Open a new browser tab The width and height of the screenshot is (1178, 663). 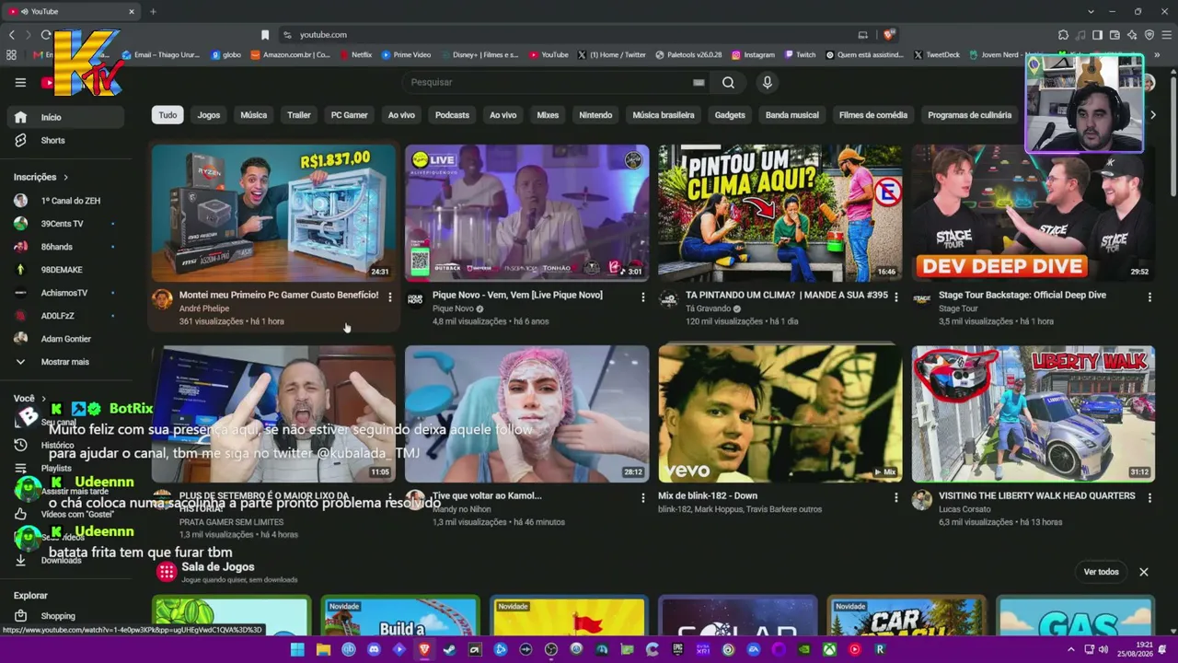click(153, 11)
